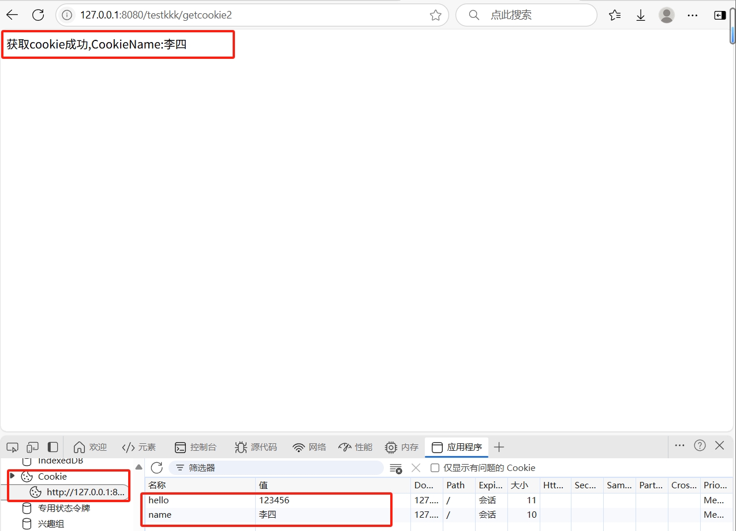Add another tool with plus button
The image size is (736, 531).
pos(499,447)
